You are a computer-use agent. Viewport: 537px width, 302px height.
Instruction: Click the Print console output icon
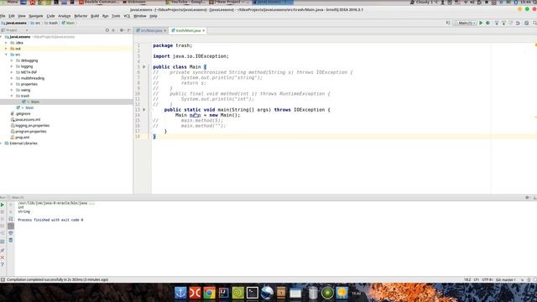click(x=11, y=233)
